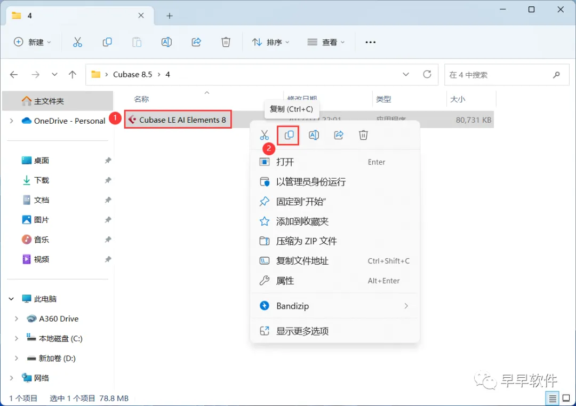Screen dimensions: 576x406
Task: Expand the OneDrive - Personal node
Action: point(11,121)
